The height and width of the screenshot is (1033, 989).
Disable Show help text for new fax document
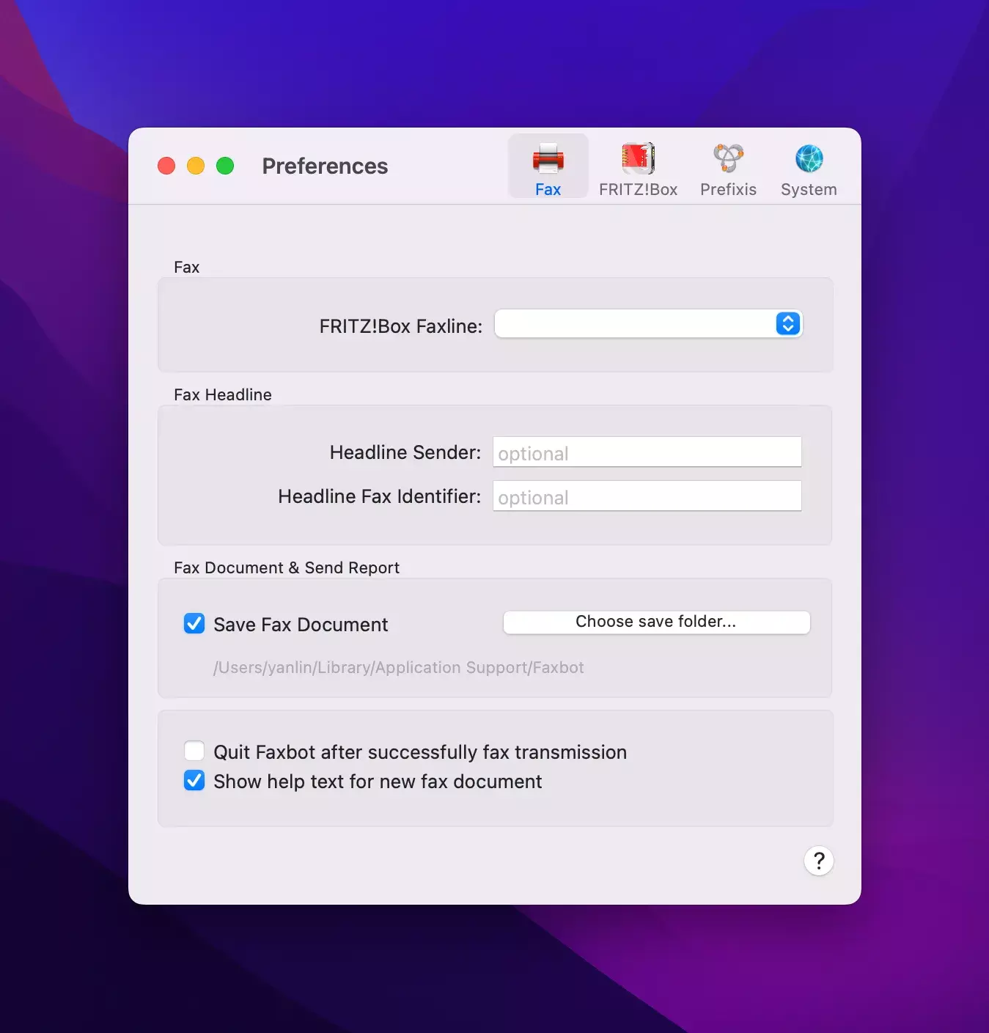(x=194, y=781)
